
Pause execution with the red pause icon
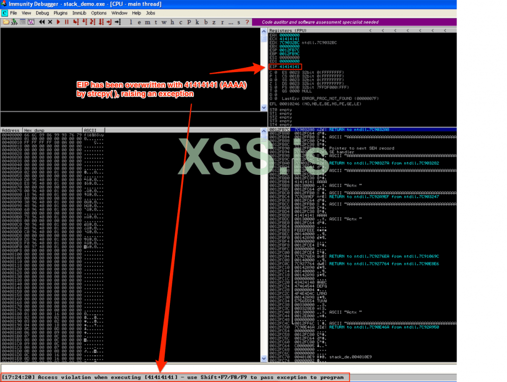pos(67,22)
